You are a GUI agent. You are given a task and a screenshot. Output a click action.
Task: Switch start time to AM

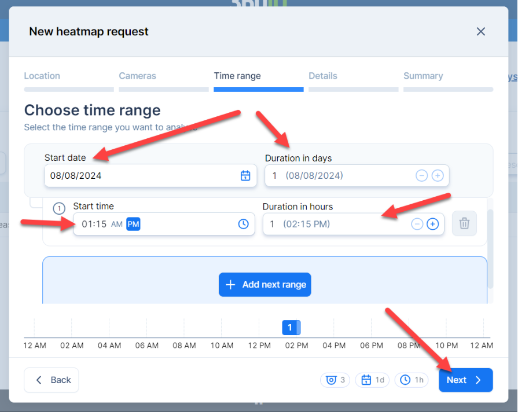(117, 224)
